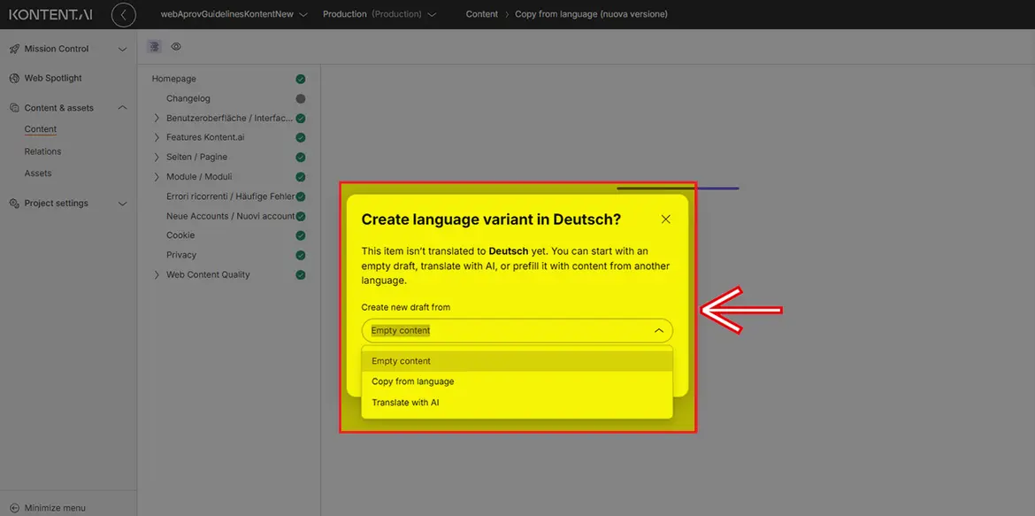Select the Empty content option in list
This screenshot has width=1035, height=516.
coord(401,361)
